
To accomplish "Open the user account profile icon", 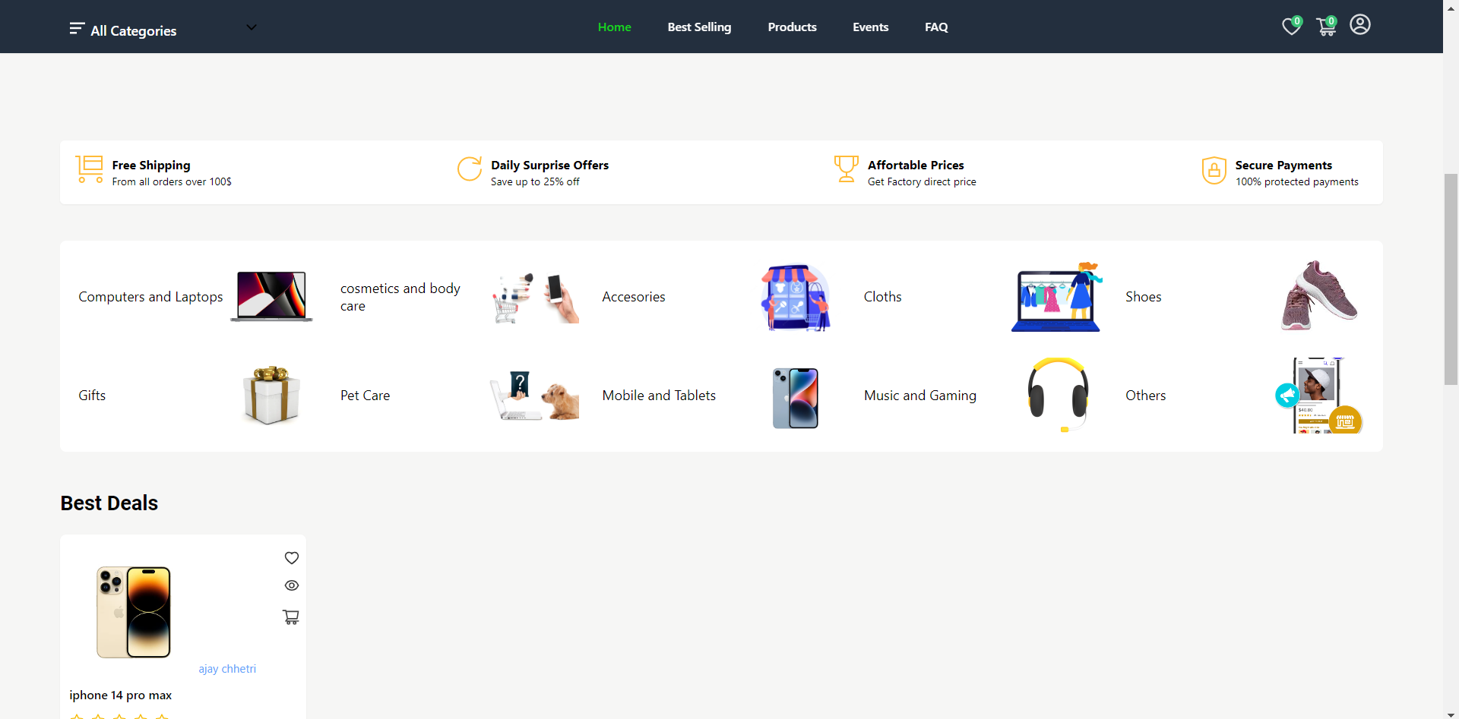I will tap(1359, 24).
